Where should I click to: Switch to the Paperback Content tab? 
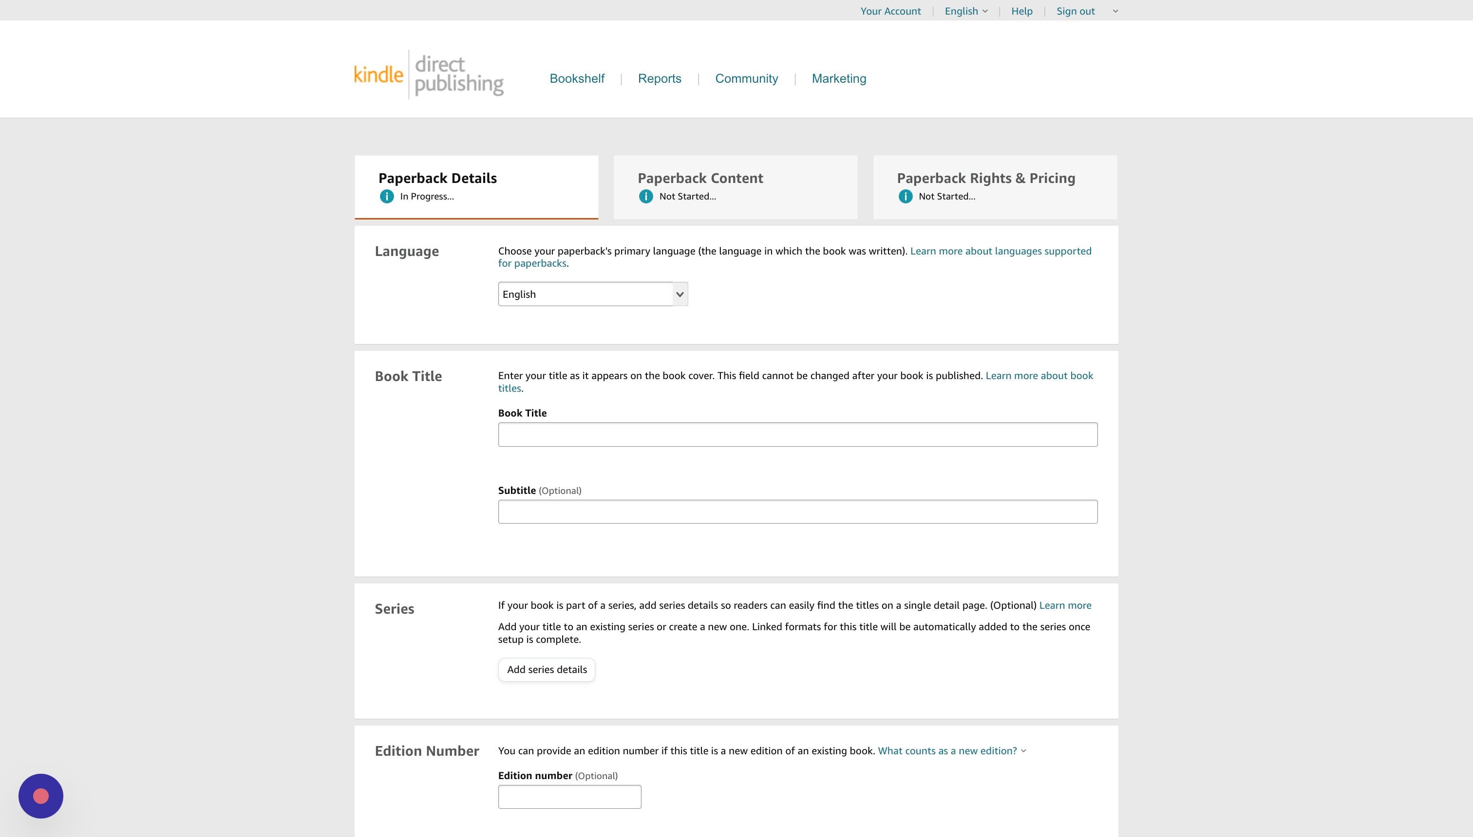pos(736,186)
